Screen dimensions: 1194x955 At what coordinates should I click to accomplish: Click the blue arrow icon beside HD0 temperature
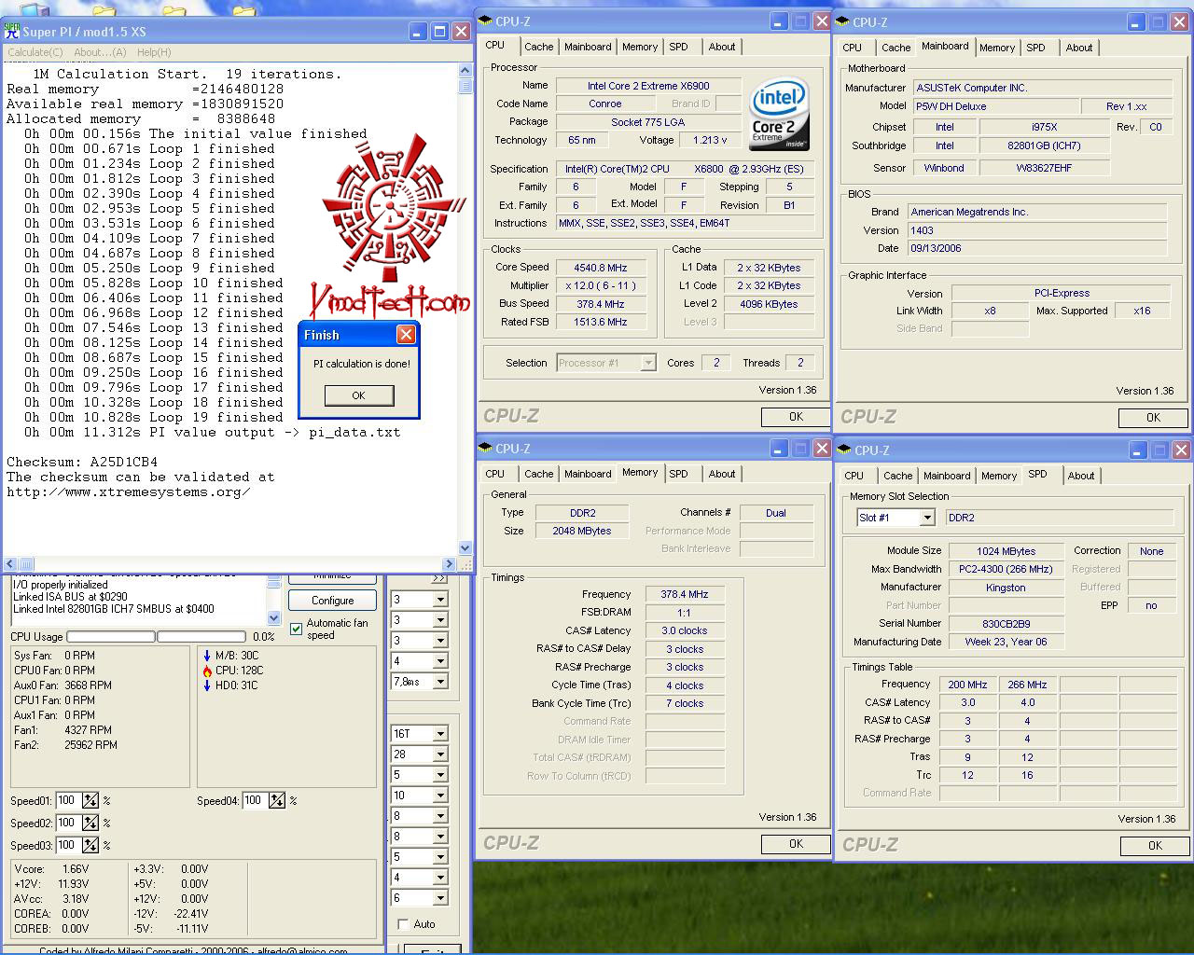pos(207,685)
